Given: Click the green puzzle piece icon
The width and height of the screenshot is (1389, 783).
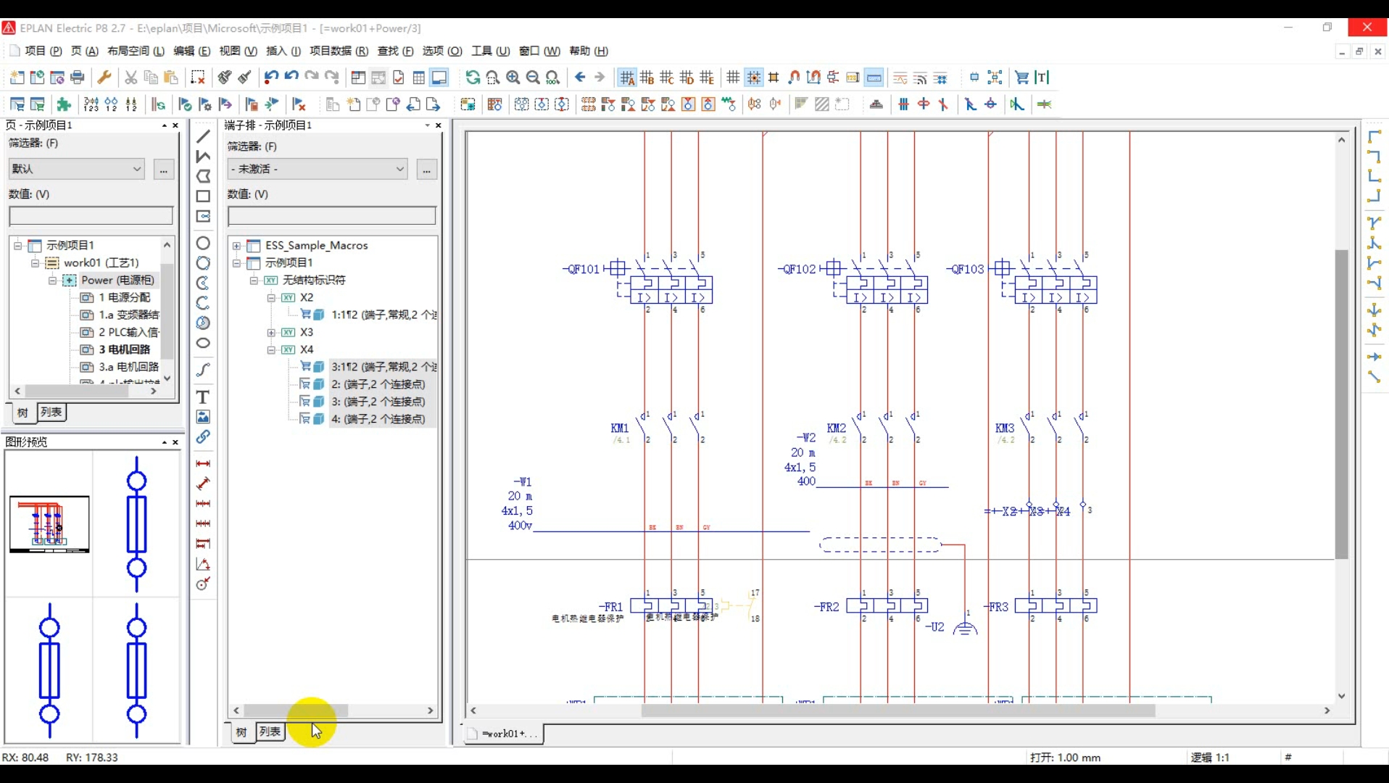Looking at the screenshot, I should (x=64, y=104).
